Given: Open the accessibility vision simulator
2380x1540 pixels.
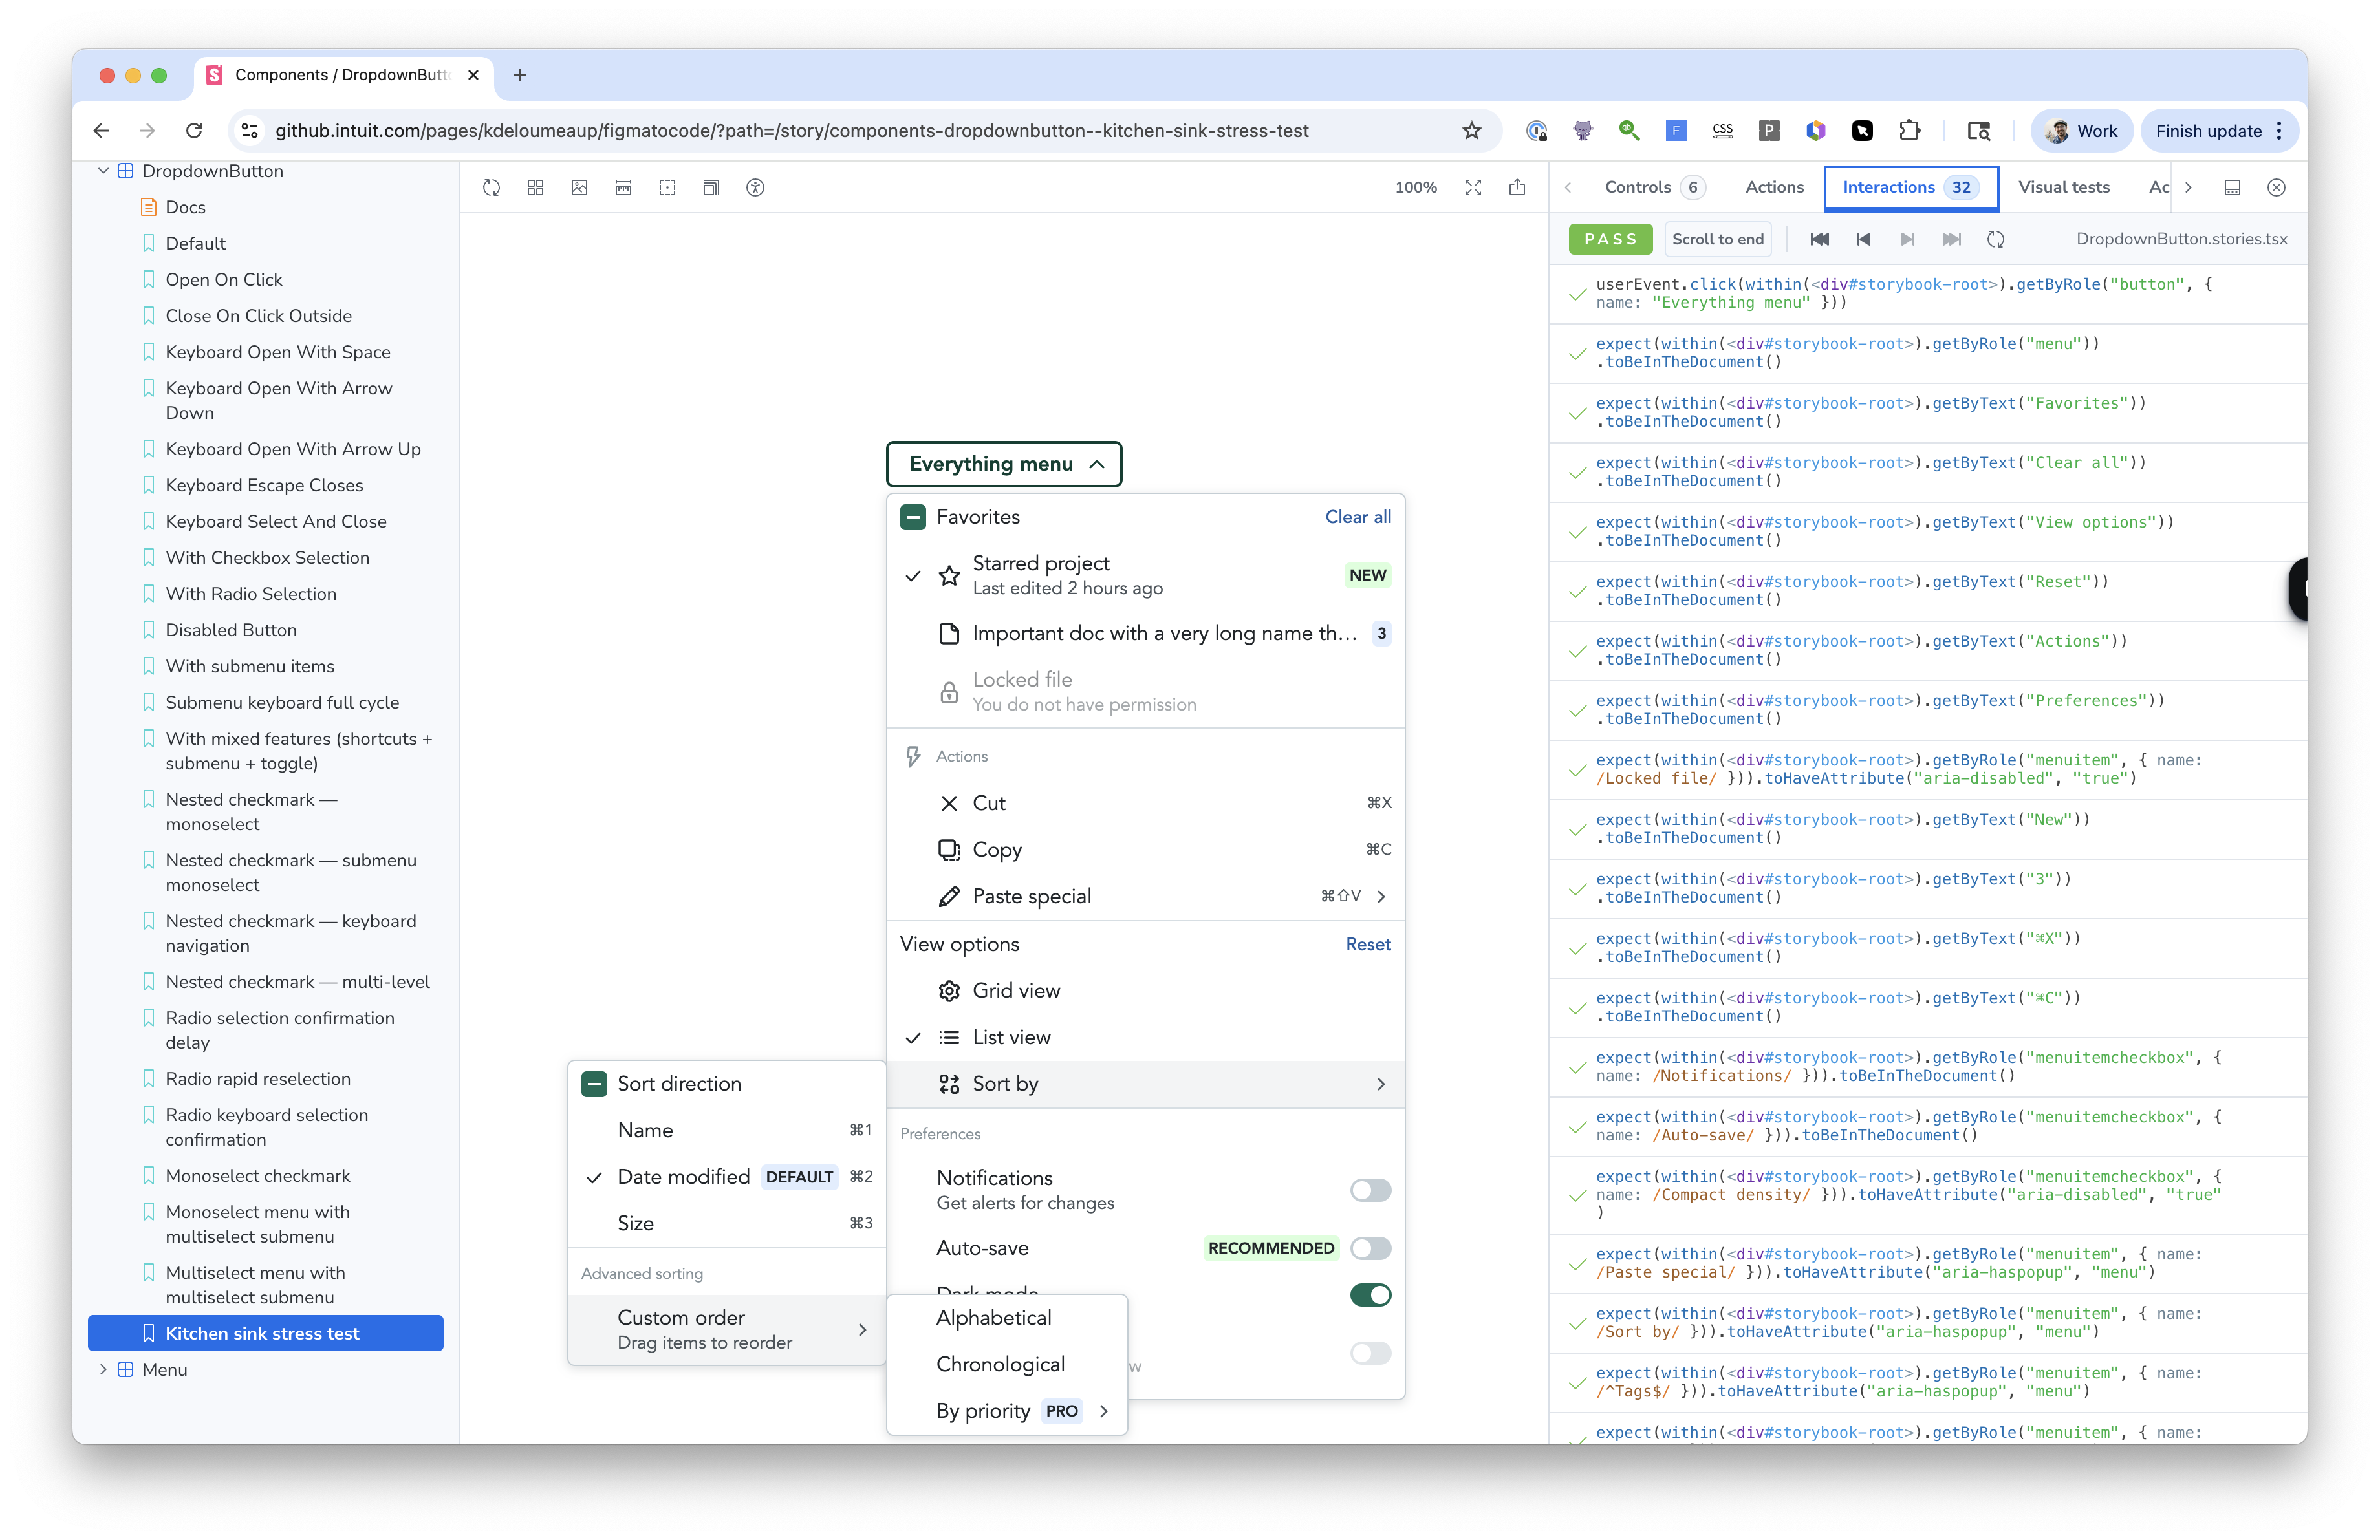Looking at the screenshot, I should pos(755,187).
